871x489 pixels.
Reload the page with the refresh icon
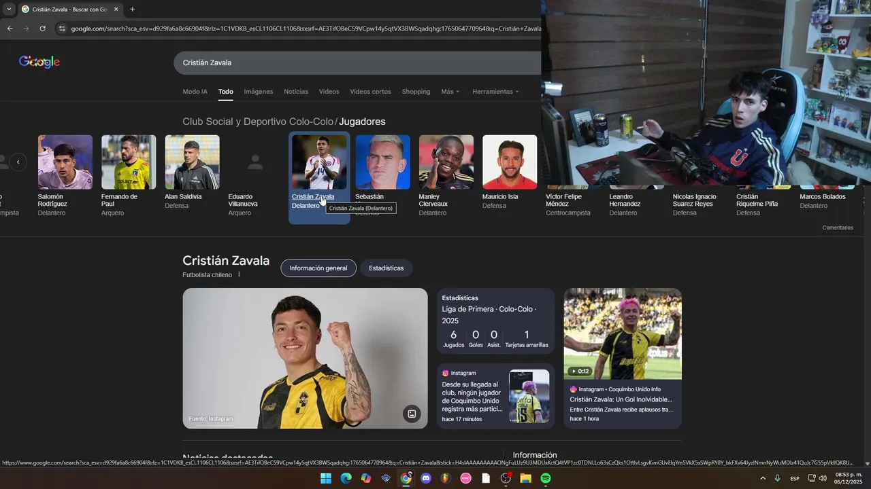click(42, 29)
